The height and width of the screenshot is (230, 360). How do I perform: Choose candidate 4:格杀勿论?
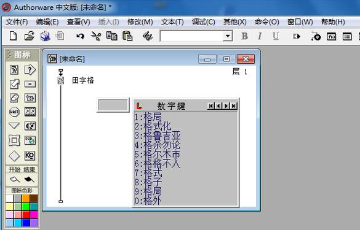pos(158,145)
